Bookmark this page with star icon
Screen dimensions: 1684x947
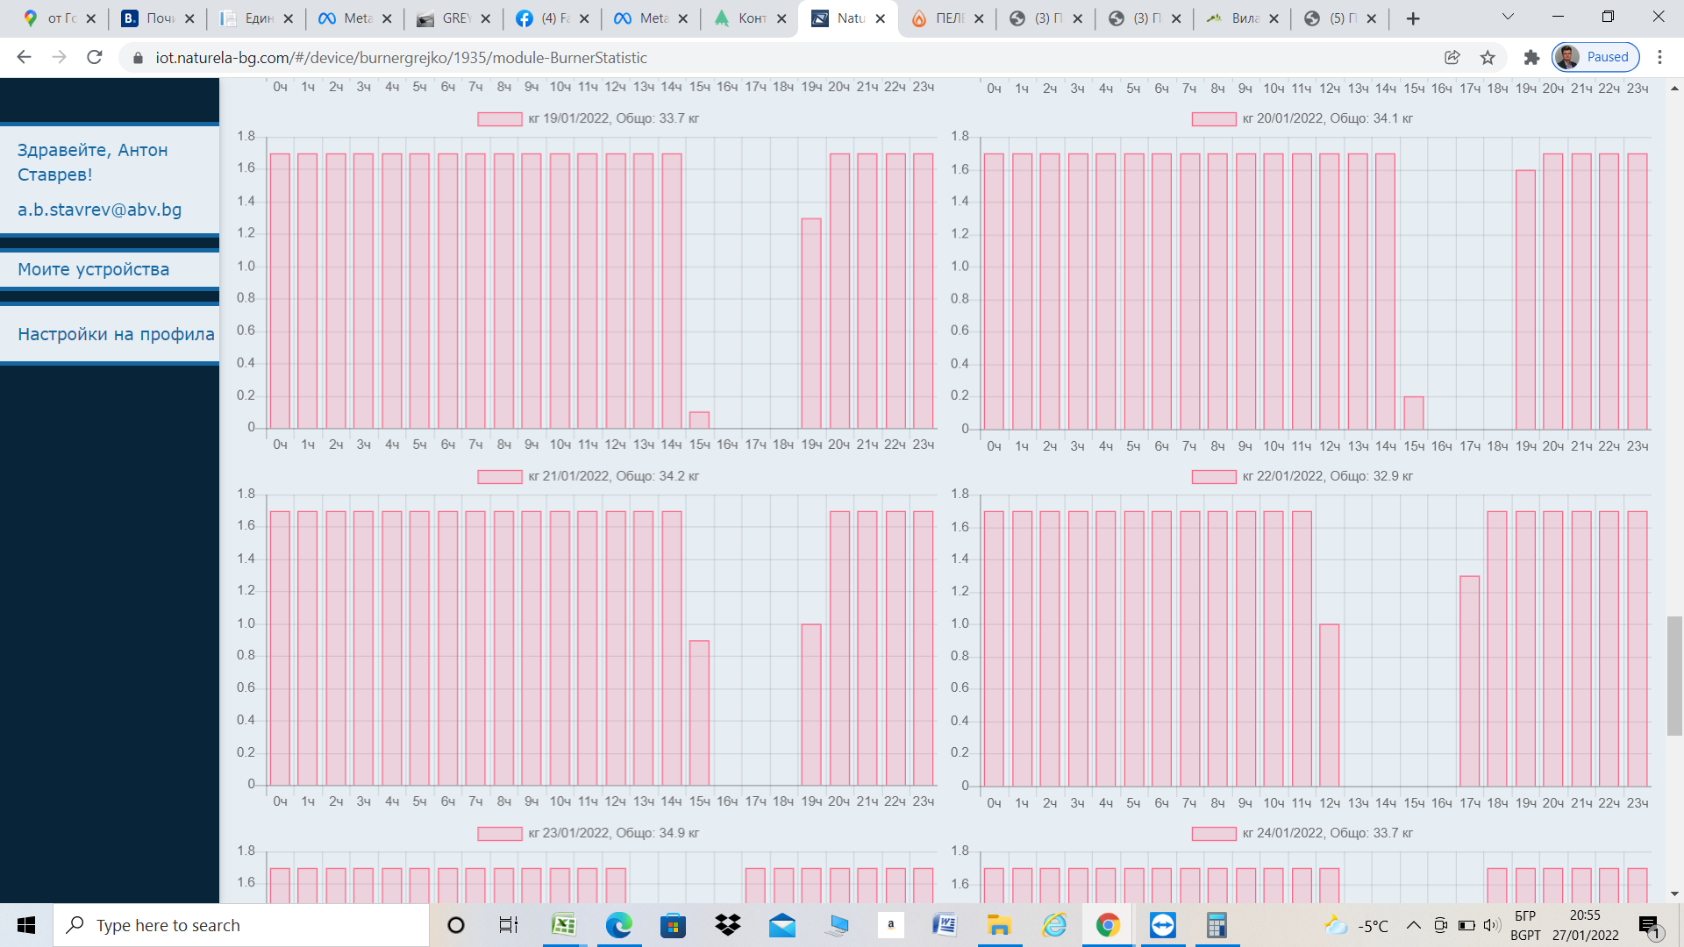point(1488,57)
